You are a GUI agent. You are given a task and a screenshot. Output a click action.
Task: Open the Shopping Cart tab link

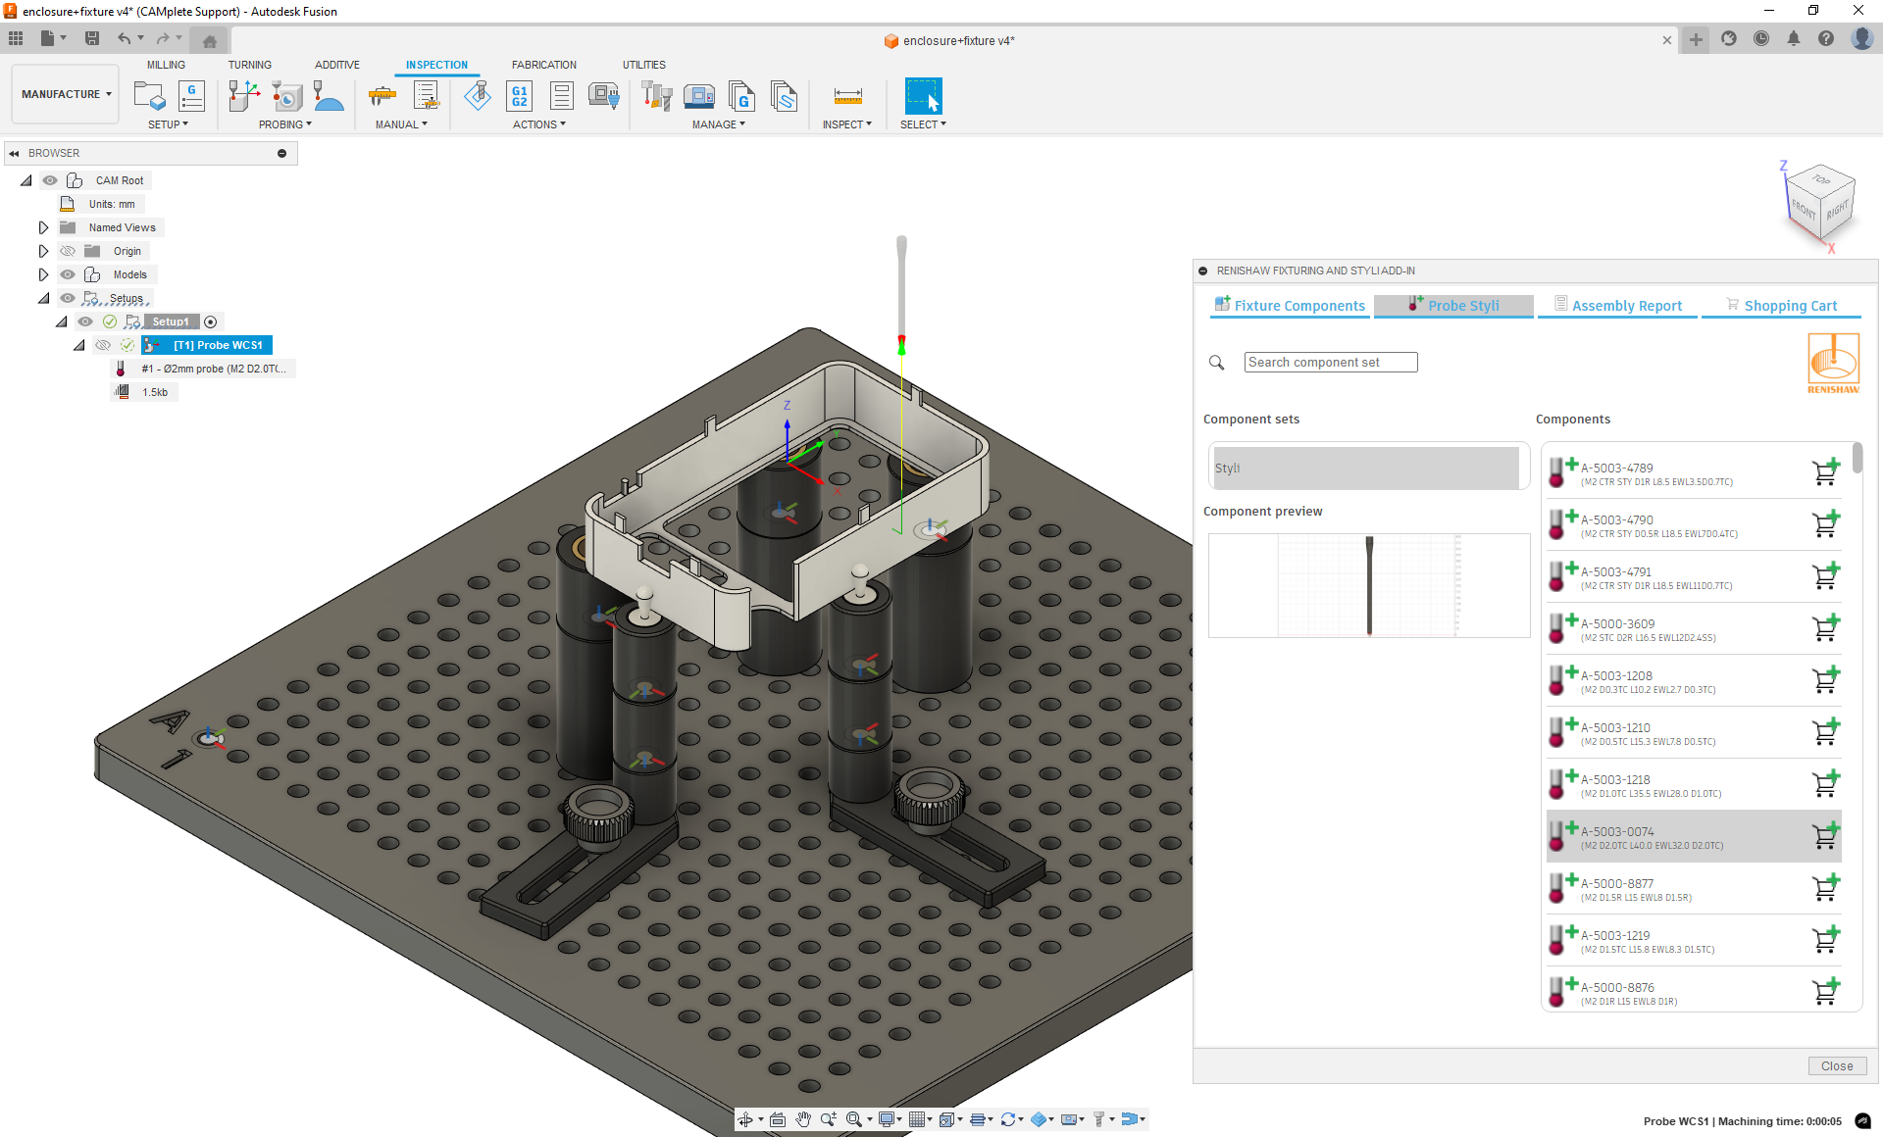[1789, 306]
